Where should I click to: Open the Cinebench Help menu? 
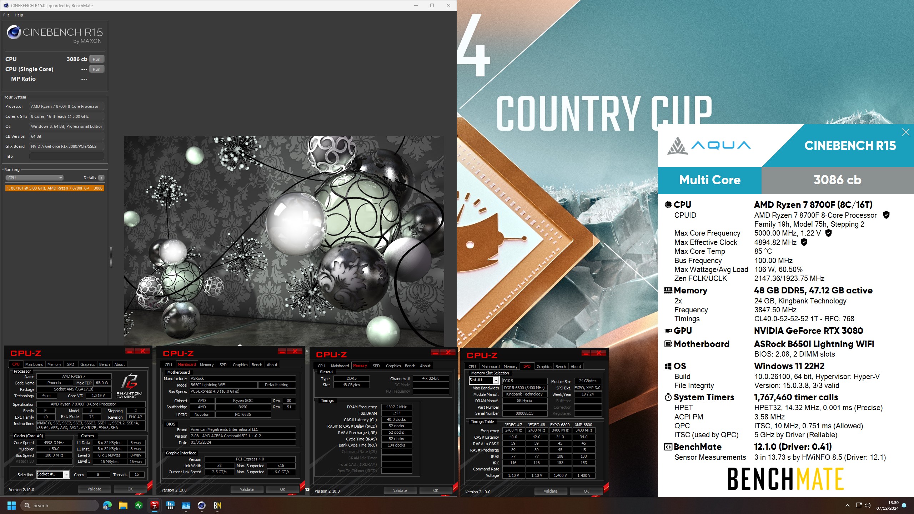coord(19,15)
